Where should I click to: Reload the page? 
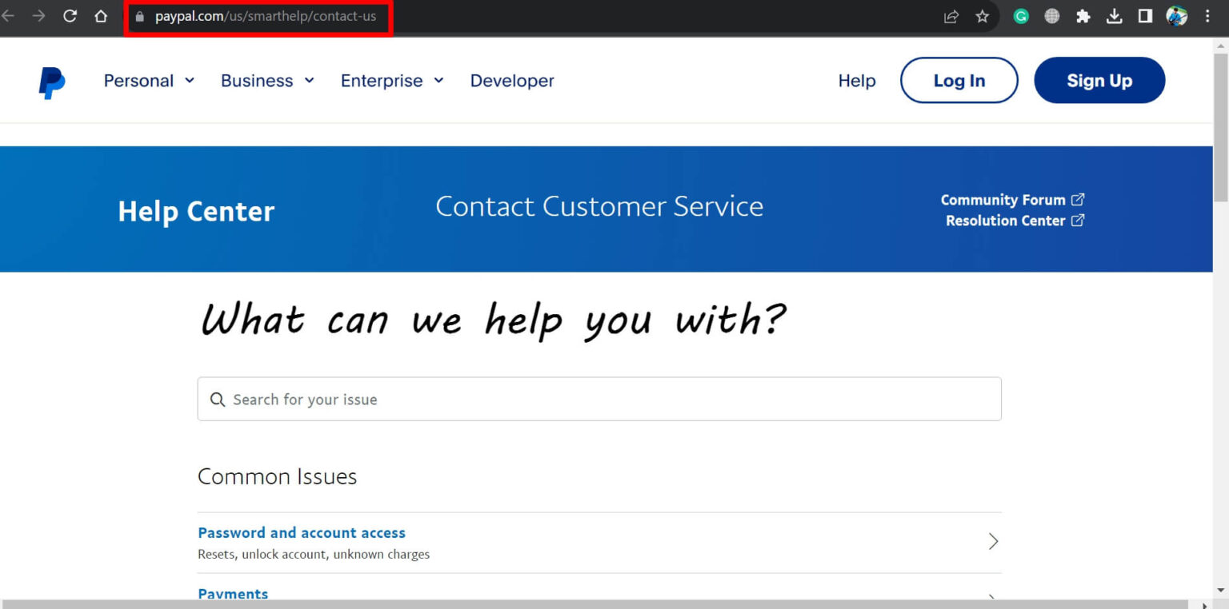pyautogui.click(x=70, y=15)
